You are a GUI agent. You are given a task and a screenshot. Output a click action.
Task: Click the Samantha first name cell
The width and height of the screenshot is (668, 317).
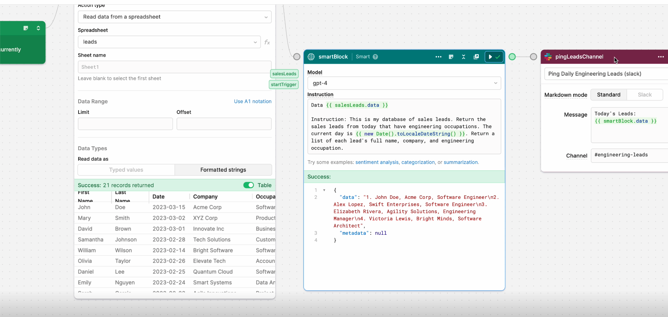(x=91, y=240)
